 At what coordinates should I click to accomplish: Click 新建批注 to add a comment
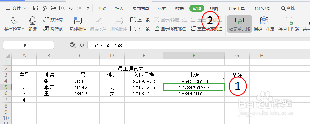pos(78,24)
